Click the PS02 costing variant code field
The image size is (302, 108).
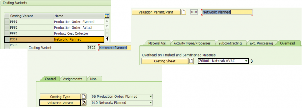[91, 48]
